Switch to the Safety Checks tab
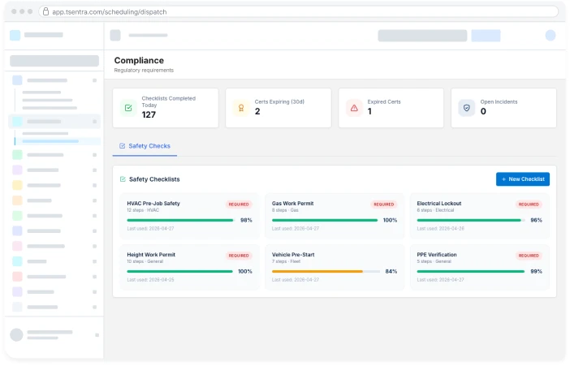Screen dimensions: 570x366 pos(145,146)
